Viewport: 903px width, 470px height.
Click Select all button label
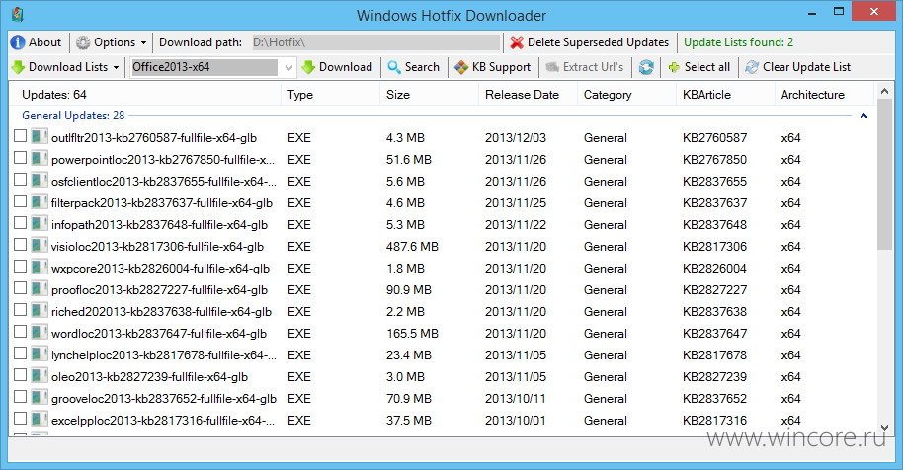point(707,67)
